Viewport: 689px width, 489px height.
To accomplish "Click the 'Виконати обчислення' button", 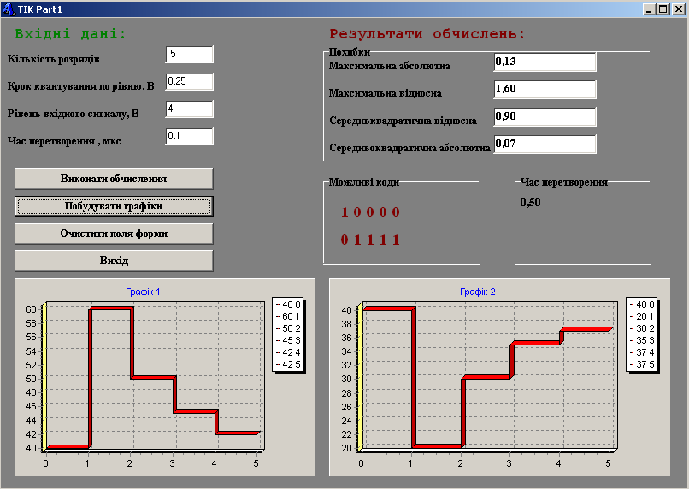I will tap(114, 179).
